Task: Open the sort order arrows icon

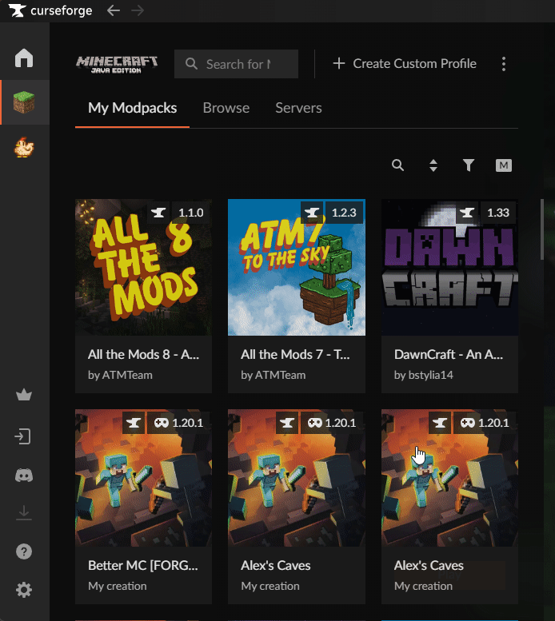Action: coord(433,165)
